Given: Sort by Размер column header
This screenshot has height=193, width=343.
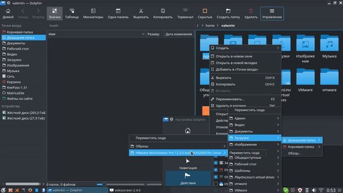Looking at the screenshot, I should [153, 34].
